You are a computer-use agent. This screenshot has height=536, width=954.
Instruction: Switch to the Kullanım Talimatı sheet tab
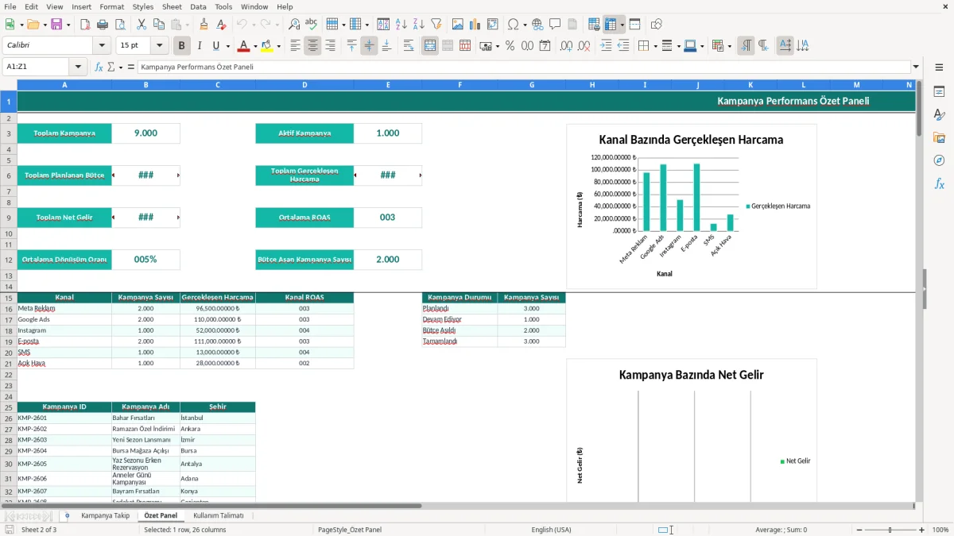(218, 516)
